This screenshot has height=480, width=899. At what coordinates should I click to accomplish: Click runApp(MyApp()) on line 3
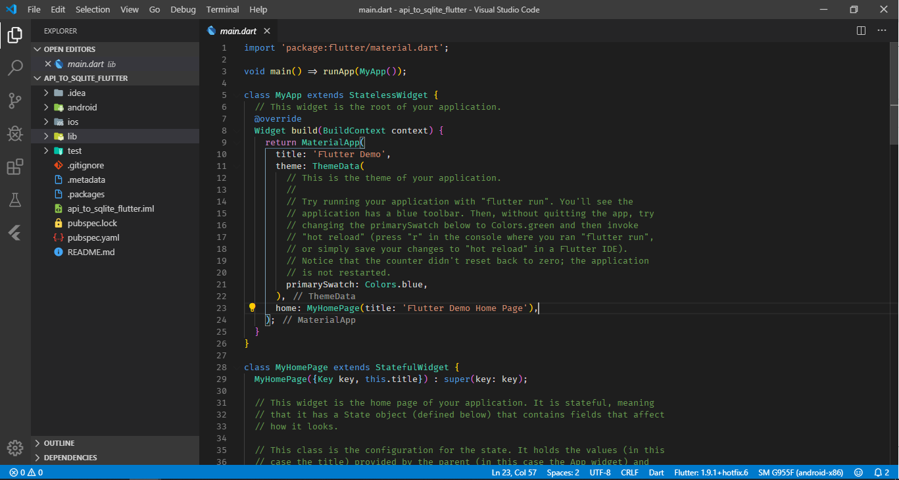pyautogui.click(x=362, y=72)
